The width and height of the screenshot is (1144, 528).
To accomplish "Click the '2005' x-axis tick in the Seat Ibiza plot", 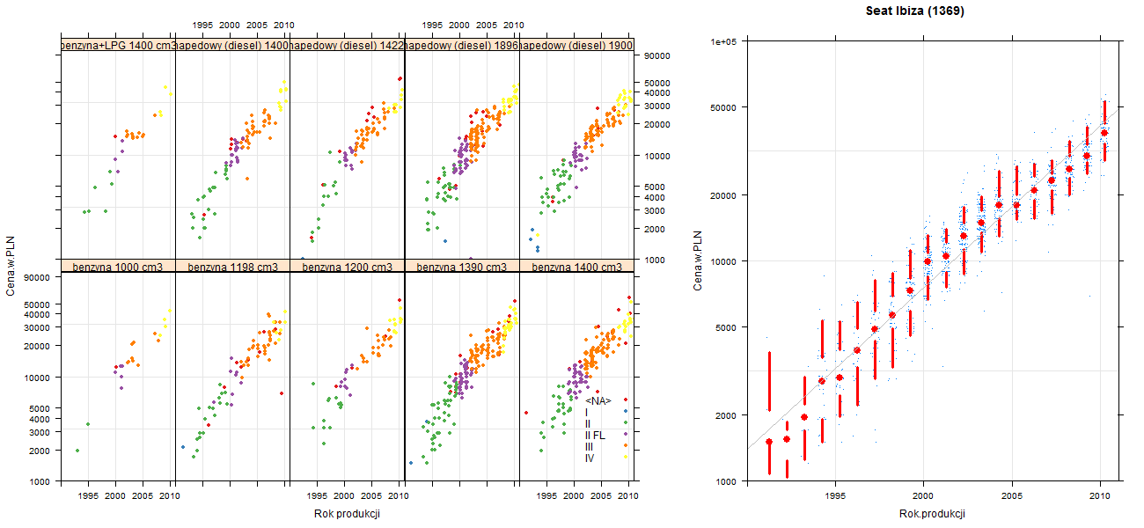I will 1012,496.
